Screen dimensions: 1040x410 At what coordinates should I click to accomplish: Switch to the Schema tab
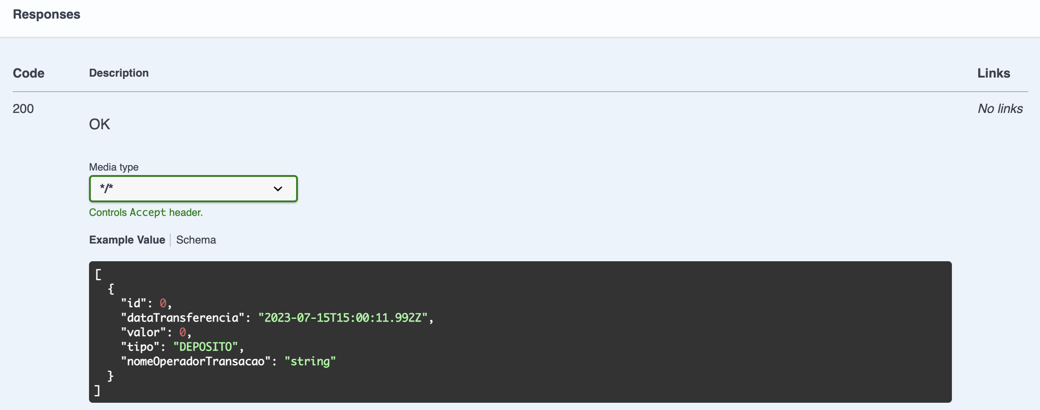click(196, 239)
